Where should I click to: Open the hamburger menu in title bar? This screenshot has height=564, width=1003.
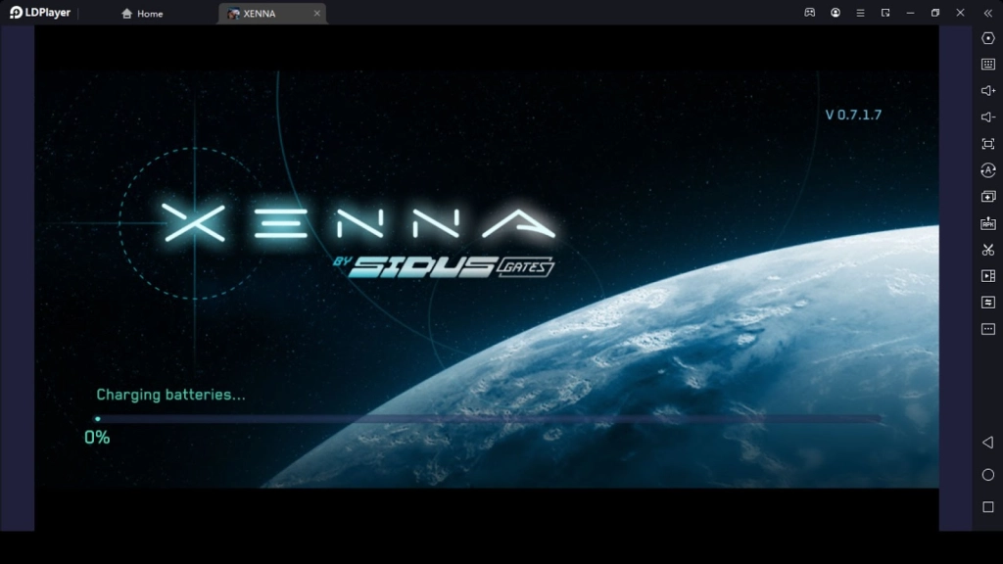pyautogui.click(x=860, y=13)
